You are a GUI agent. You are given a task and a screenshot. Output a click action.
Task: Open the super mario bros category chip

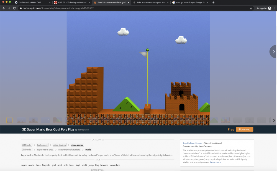coord(45,150)
